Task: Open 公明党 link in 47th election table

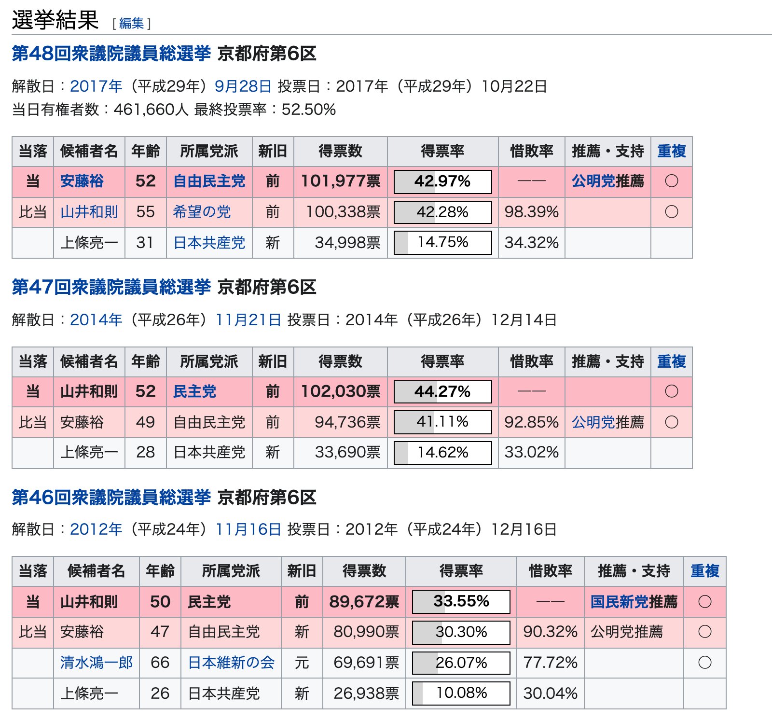Action: (593, 422)
